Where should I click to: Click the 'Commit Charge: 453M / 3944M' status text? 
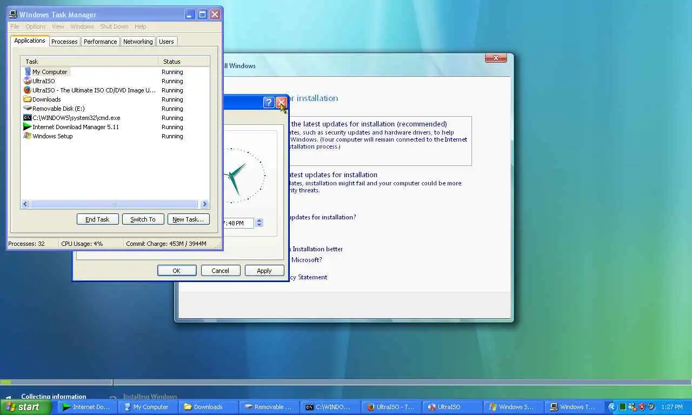166,244
